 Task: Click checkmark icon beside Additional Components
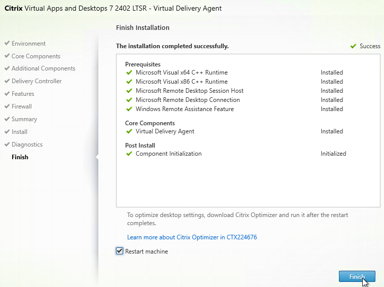tap(7, 68)
